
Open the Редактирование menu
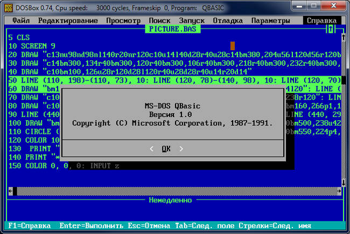pos(68,20)
